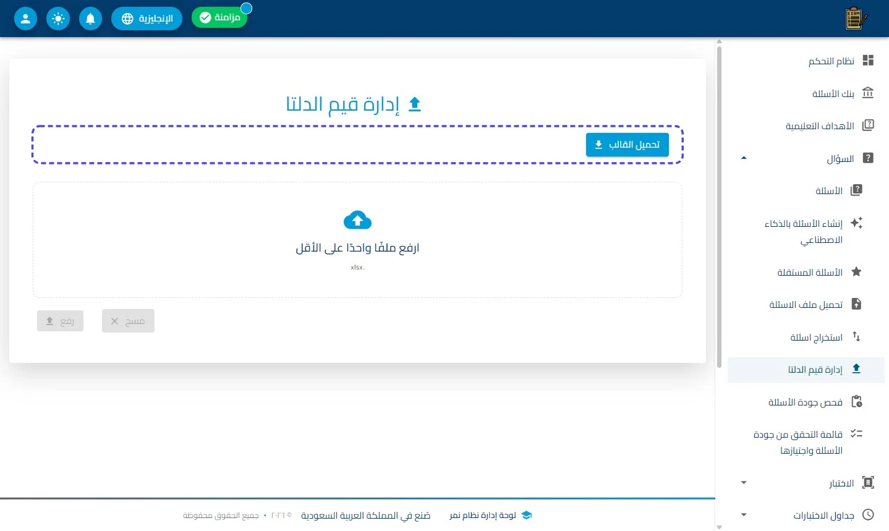Open الأسئلة المستقلة star icon

[x=856, y=272]
